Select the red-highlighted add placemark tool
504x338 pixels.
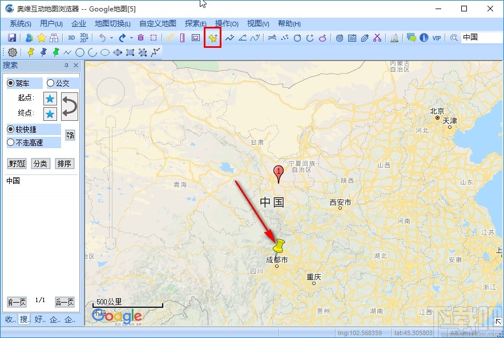click(x=213, y=38)
